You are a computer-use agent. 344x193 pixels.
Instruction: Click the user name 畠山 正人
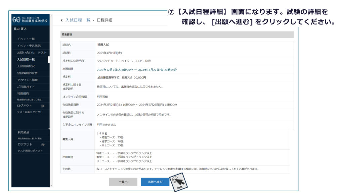click(20, 29)
